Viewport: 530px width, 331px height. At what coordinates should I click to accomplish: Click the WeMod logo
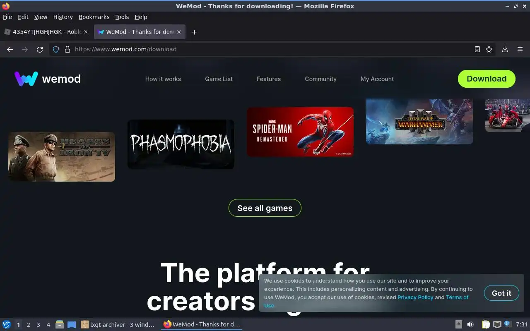pos(48,79)
